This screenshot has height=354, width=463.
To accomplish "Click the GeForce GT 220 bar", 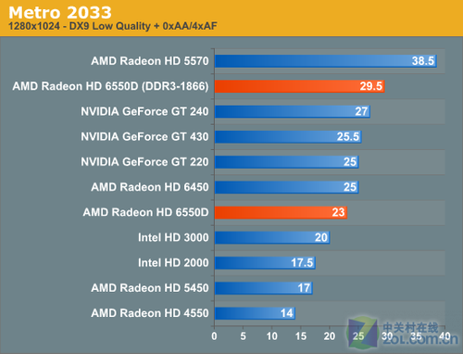I will point(286,162).
